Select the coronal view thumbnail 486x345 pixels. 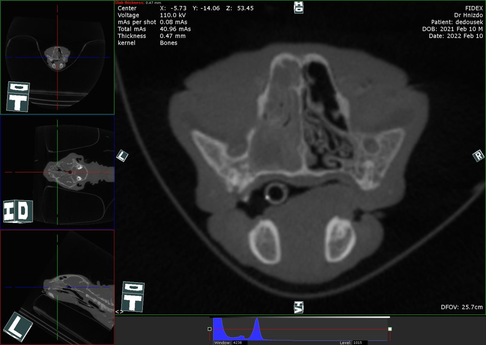[57, 172]
